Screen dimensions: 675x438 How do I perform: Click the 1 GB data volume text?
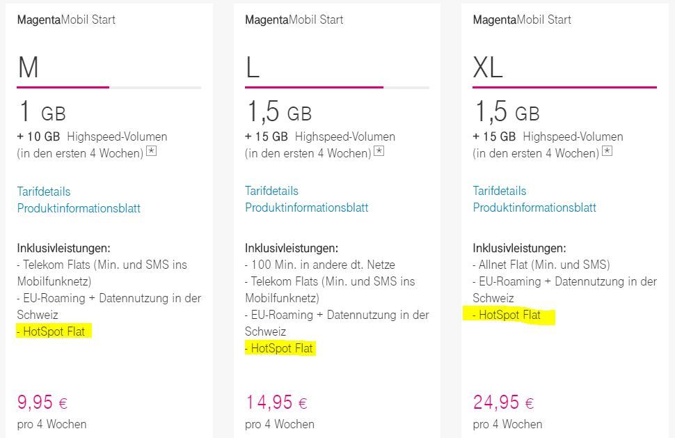click(x=42, y=112)
